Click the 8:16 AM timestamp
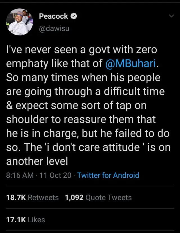 point(20,175)
